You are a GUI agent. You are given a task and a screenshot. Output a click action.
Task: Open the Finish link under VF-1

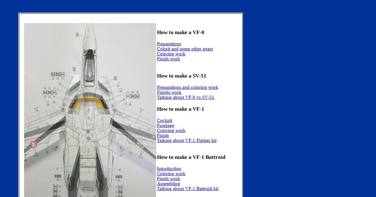163,135
